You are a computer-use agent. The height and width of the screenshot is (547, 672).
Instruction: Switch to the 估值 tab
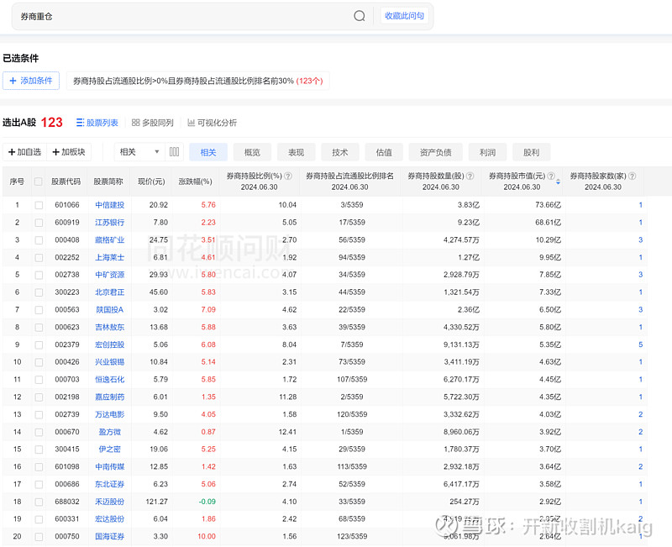pos(384,152)
